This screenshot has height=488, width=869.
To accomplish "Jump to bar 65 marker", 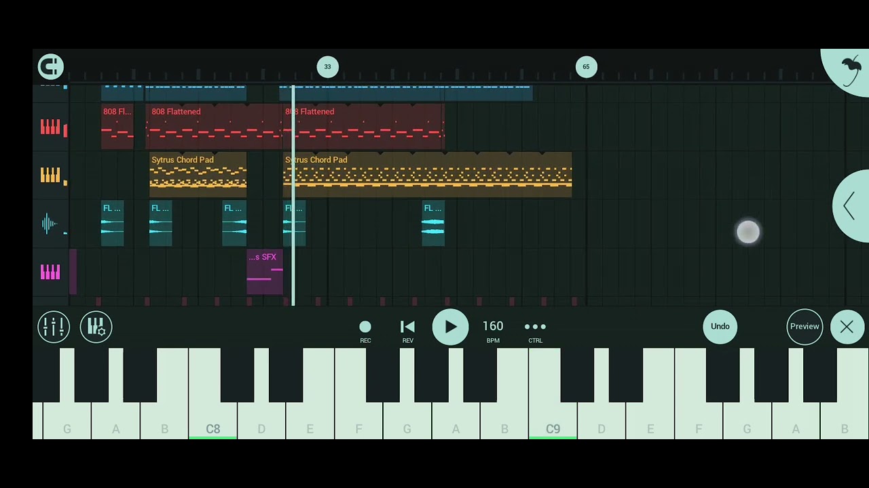I will (586, 66).
